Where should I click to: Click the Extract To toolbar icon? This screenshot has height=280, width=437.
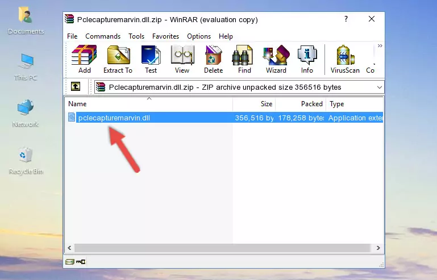click(118, 59)
